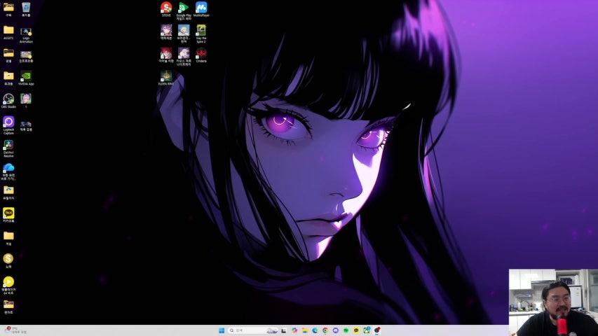Open the Logitech Capture shortcut

point(8,125)
